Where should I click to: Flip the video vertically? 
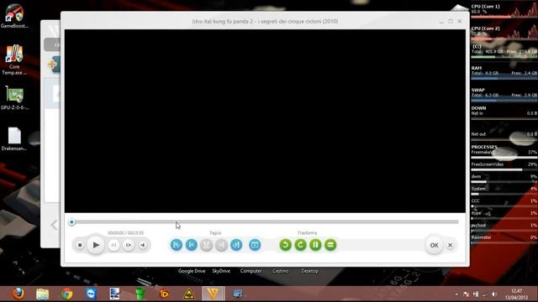pyautogui.click(x=330, y=245)
